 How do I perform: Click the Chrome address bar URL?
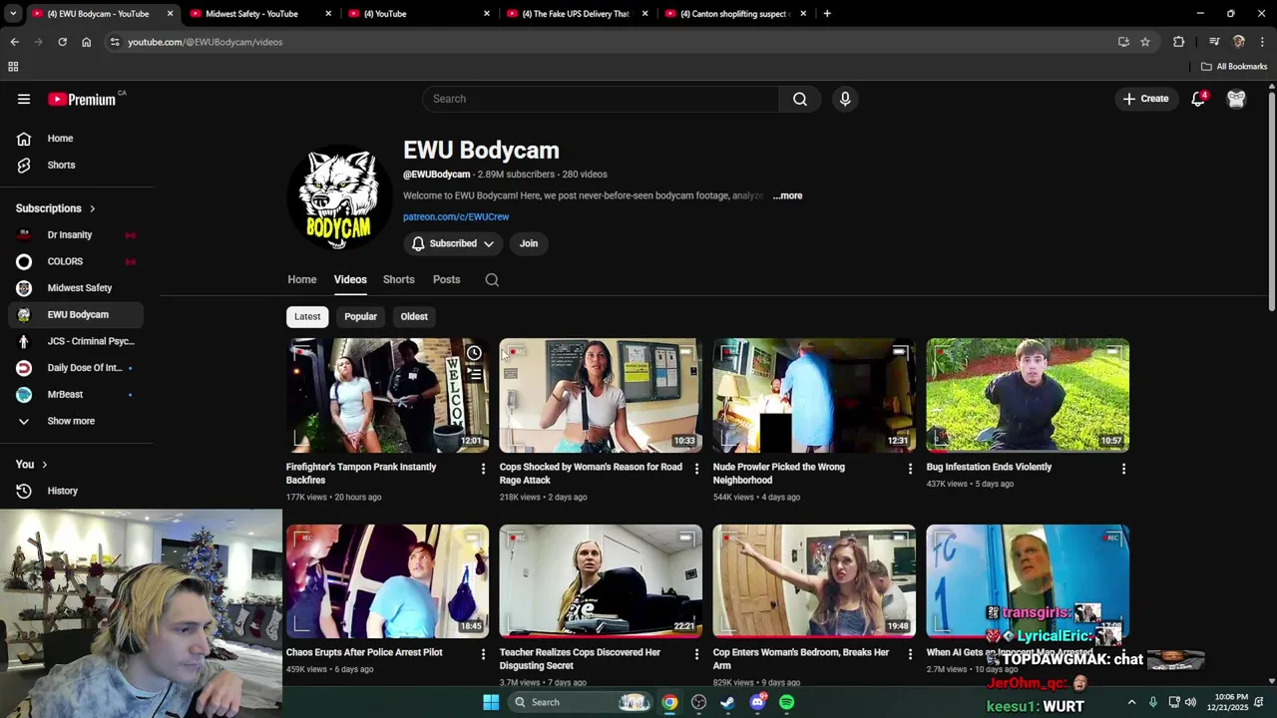coord(206,42)
